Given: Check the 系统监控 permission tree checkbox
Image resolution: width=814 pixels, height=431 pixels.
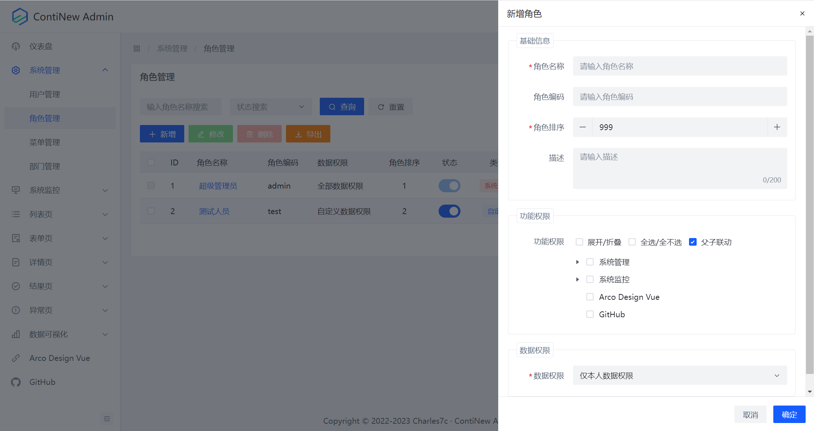Looking at the screenshot, I should coord(590,279).
